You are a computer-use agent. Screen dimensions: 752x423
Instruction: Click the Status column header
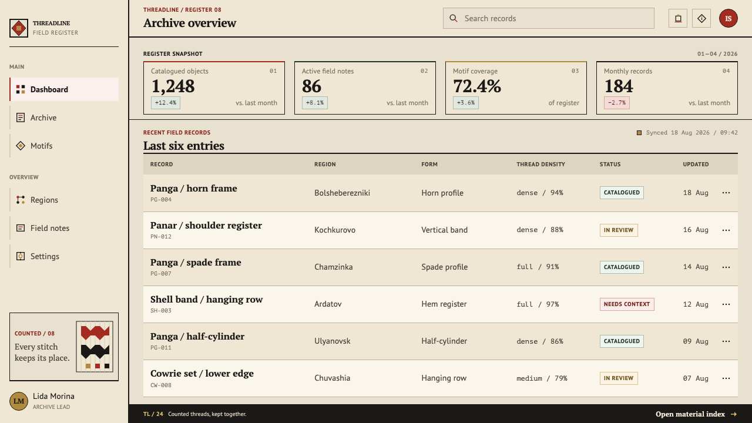pyautogui.click(x=610, y=164)
